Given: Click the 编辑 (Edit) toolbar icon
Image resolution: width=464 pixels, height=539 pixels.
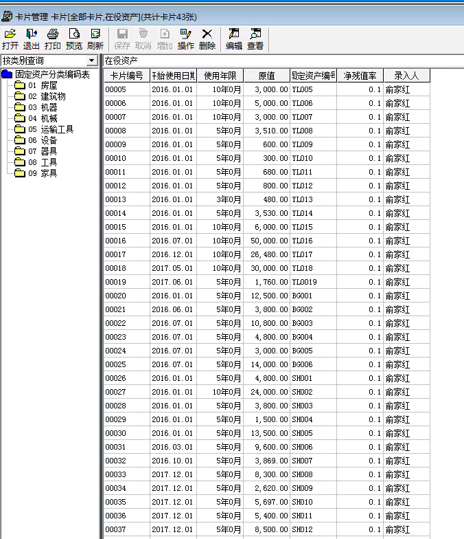Looking at the screenshot, I should (x=234, y=39).
